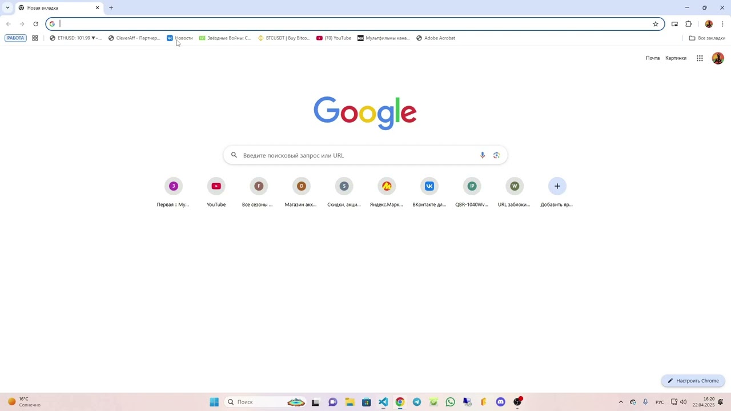Close the Новая вкладка tab
Screen dimensions: 731x411
tap(97, 8)
